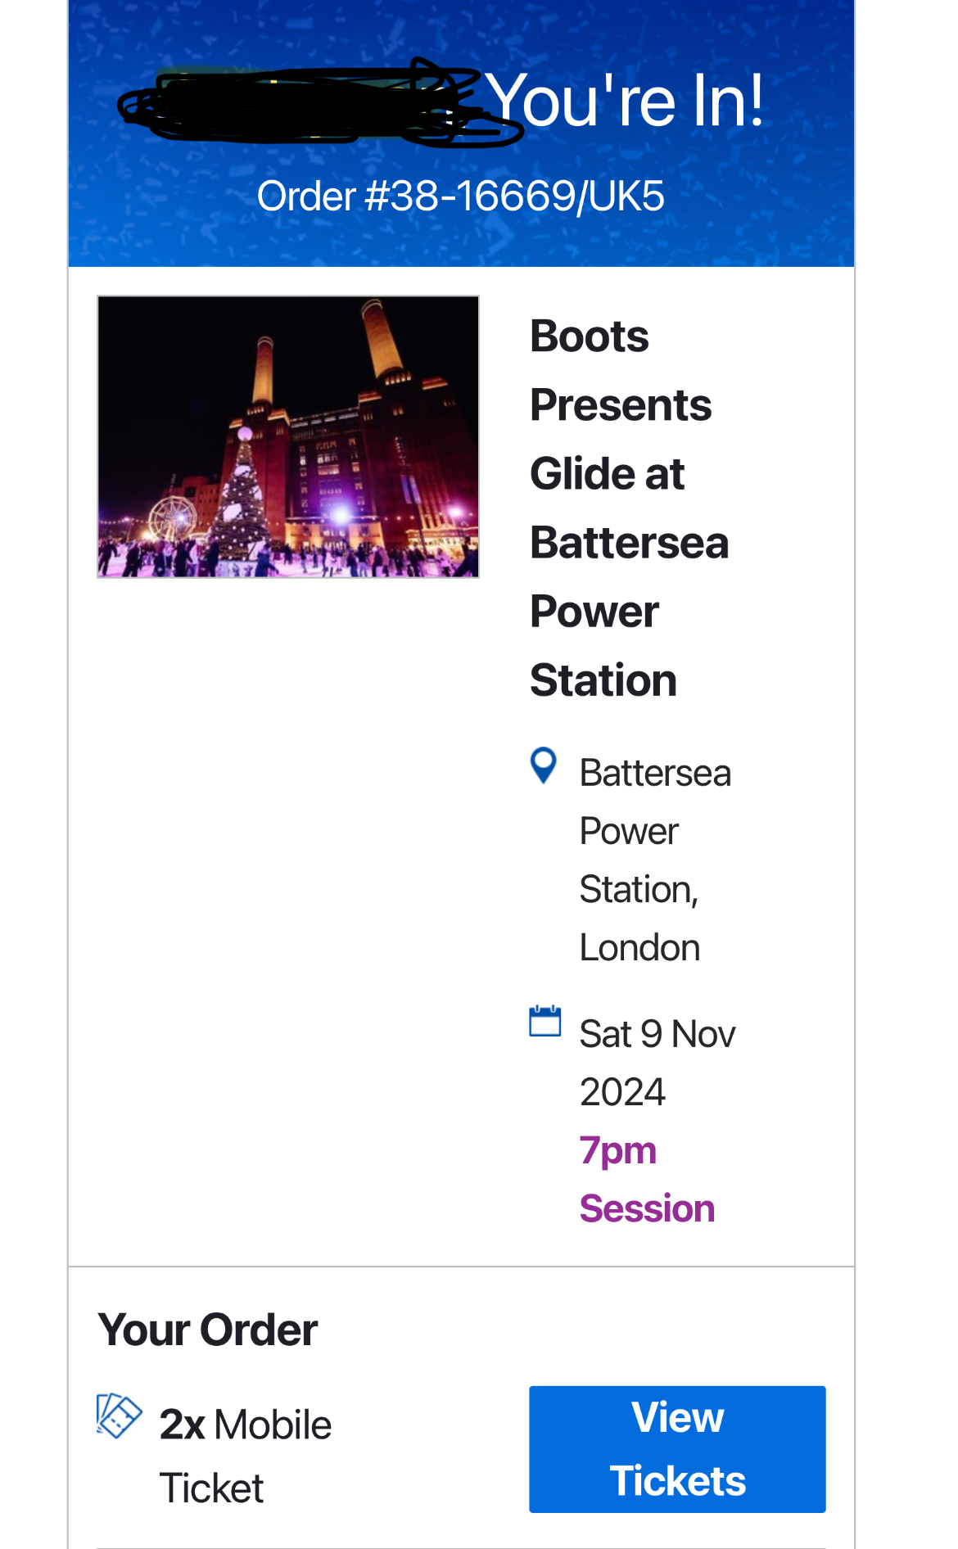This screenshot has height=1549, width=958.
Task: Click the Your Order heading
Action: point(207,1329)
